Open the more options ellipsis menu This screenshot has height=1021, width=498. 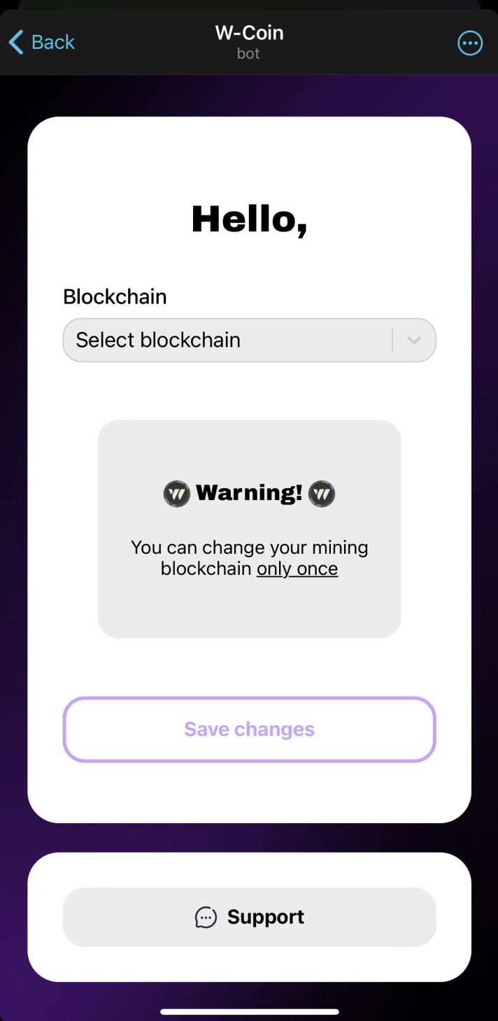pos(469,43)
